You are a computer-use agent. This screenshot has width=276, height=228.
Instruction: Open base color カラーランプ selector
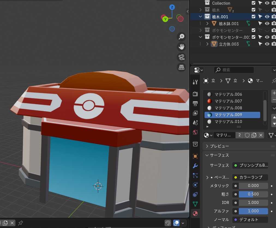250,177
